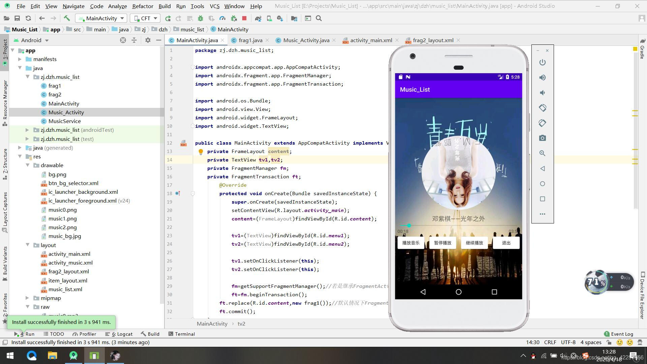Click the 播放音乐 play music button

coord(410,243)
